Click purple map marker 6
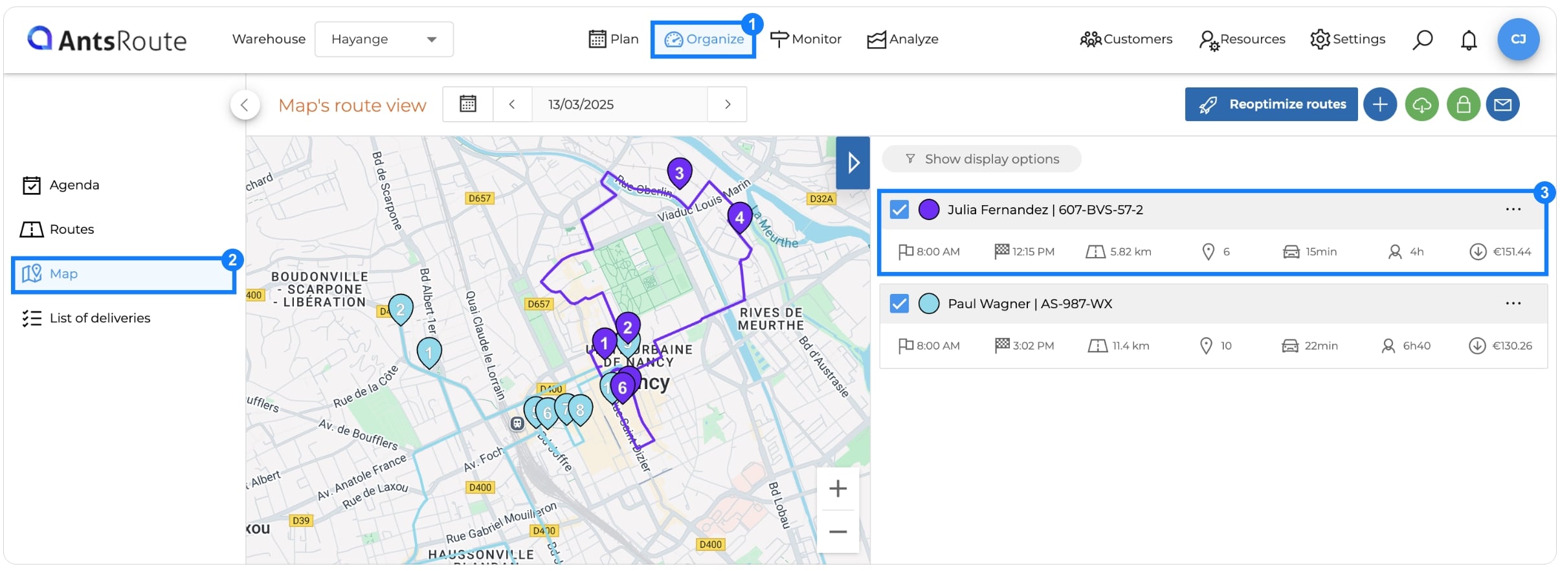 coord(622,387)
